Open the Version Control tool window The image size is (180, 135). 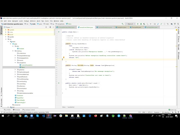pos(29,110)
